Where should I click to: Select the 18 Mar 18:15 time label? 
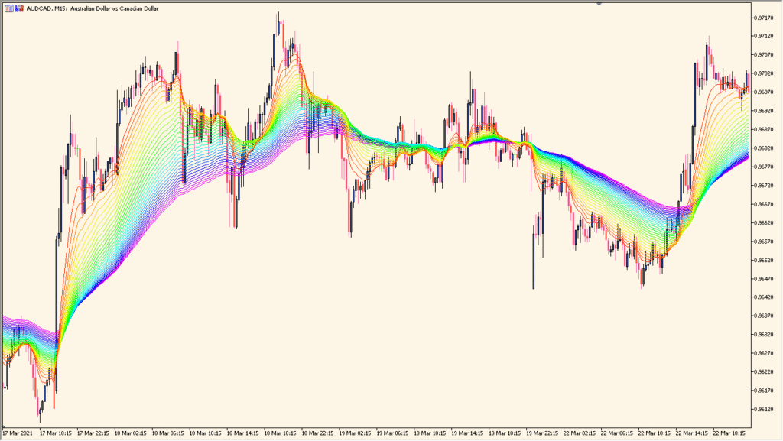pos(280,433)
